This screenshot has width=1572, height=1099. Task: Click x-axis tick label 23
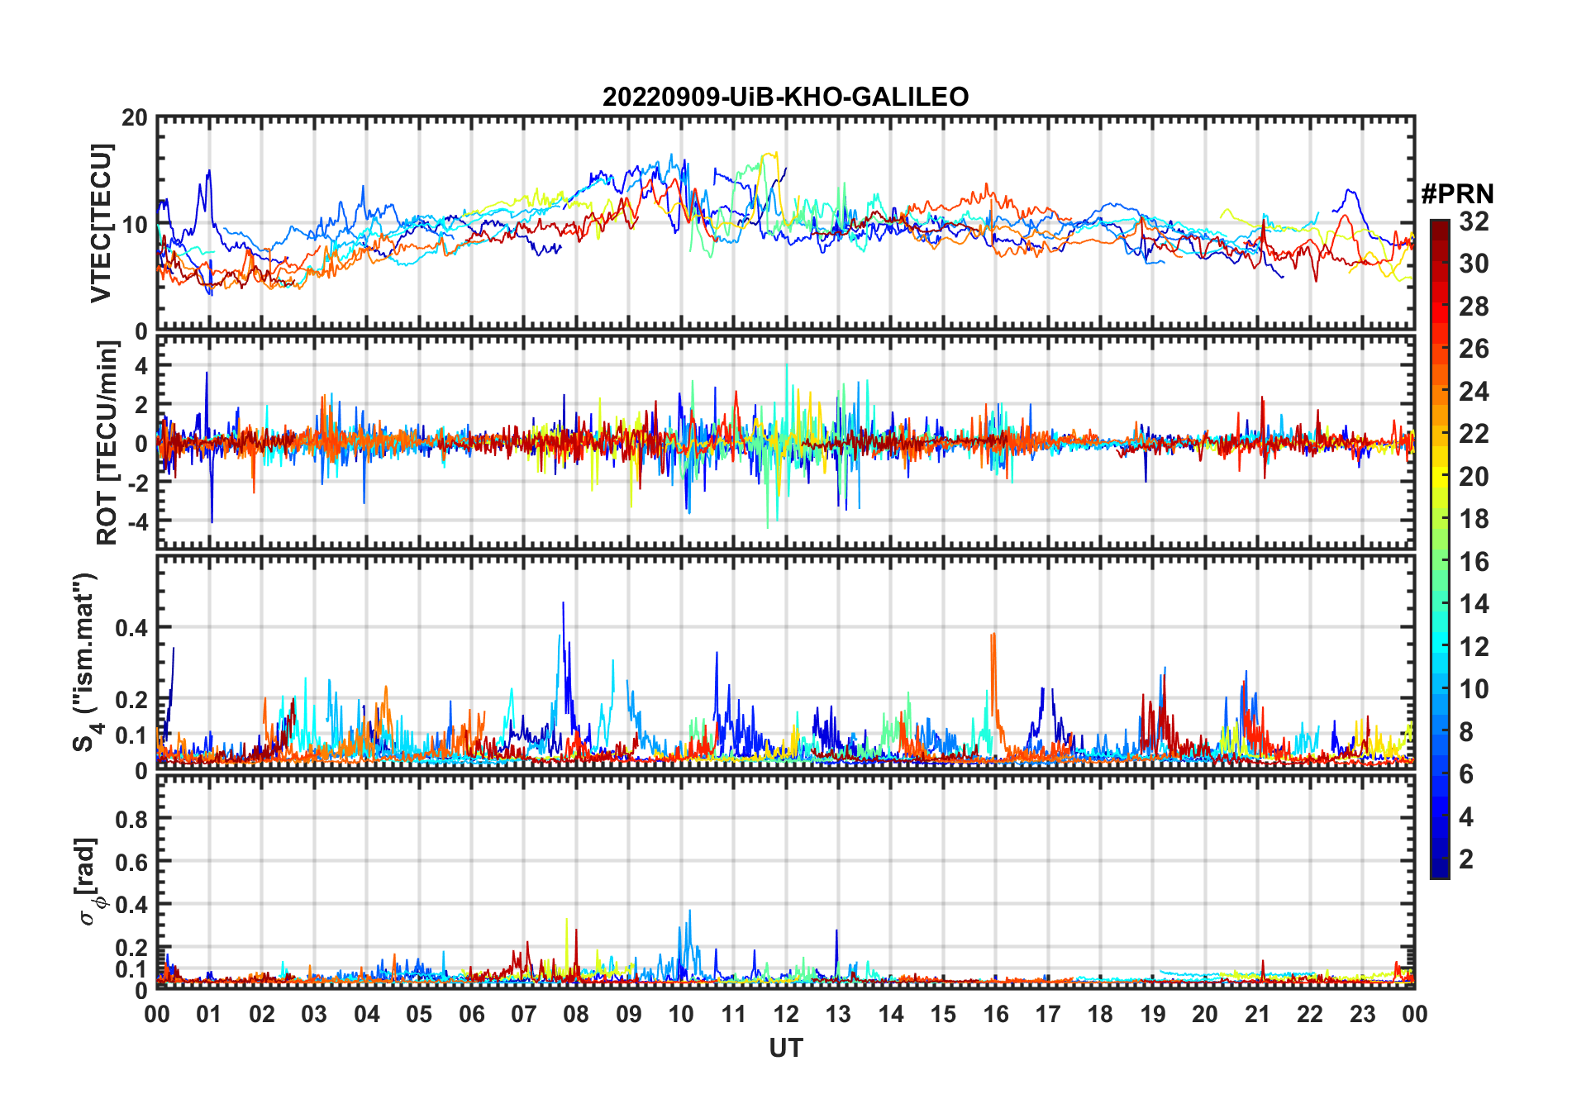(1362, 1014)
